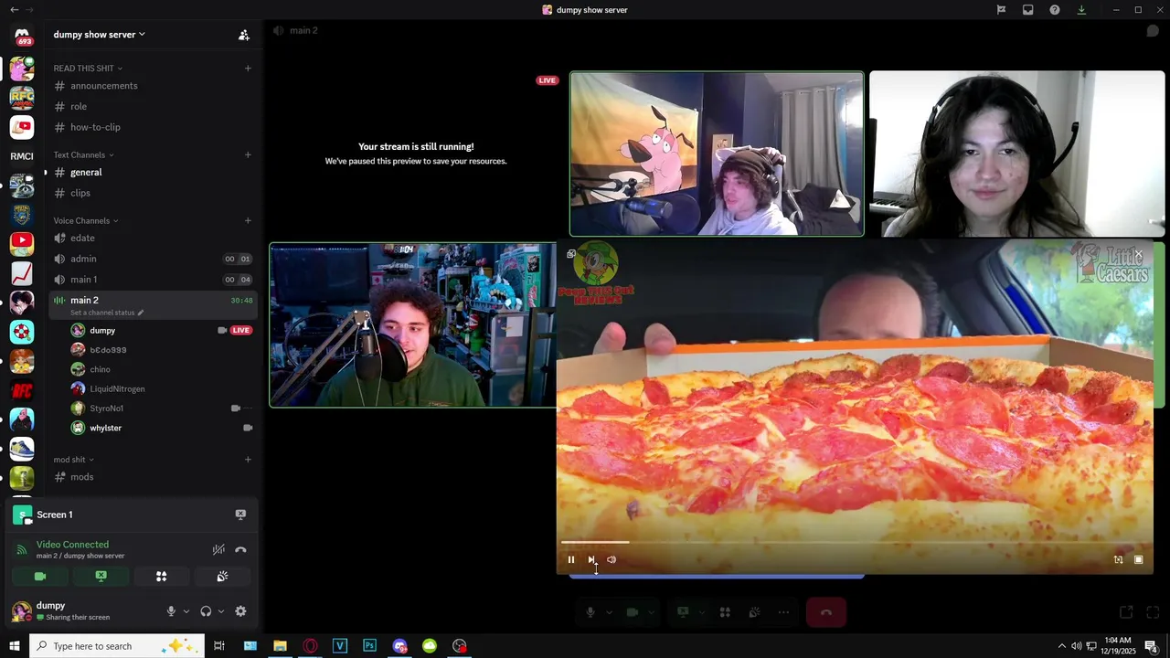The image size is (1170, 658).
Task: Pause the pizza video
Action: pyautogui.click(x=571, y=559)
